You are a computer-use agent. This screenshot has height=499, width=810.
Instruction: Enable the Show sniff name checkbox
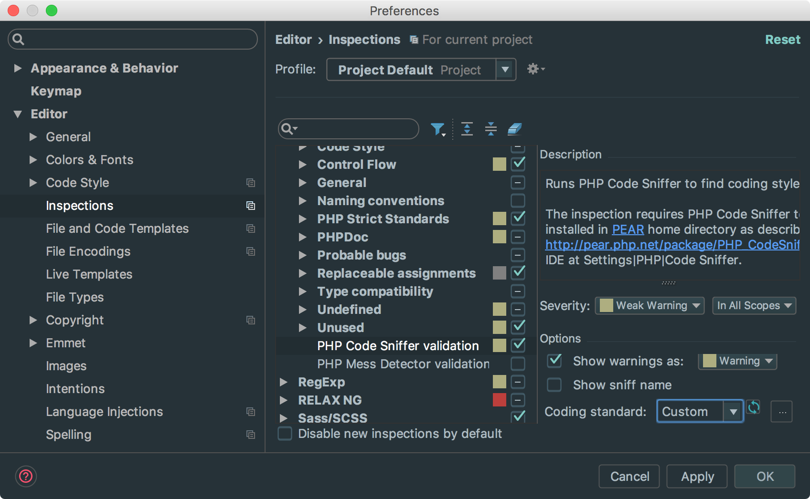point(554,385)
